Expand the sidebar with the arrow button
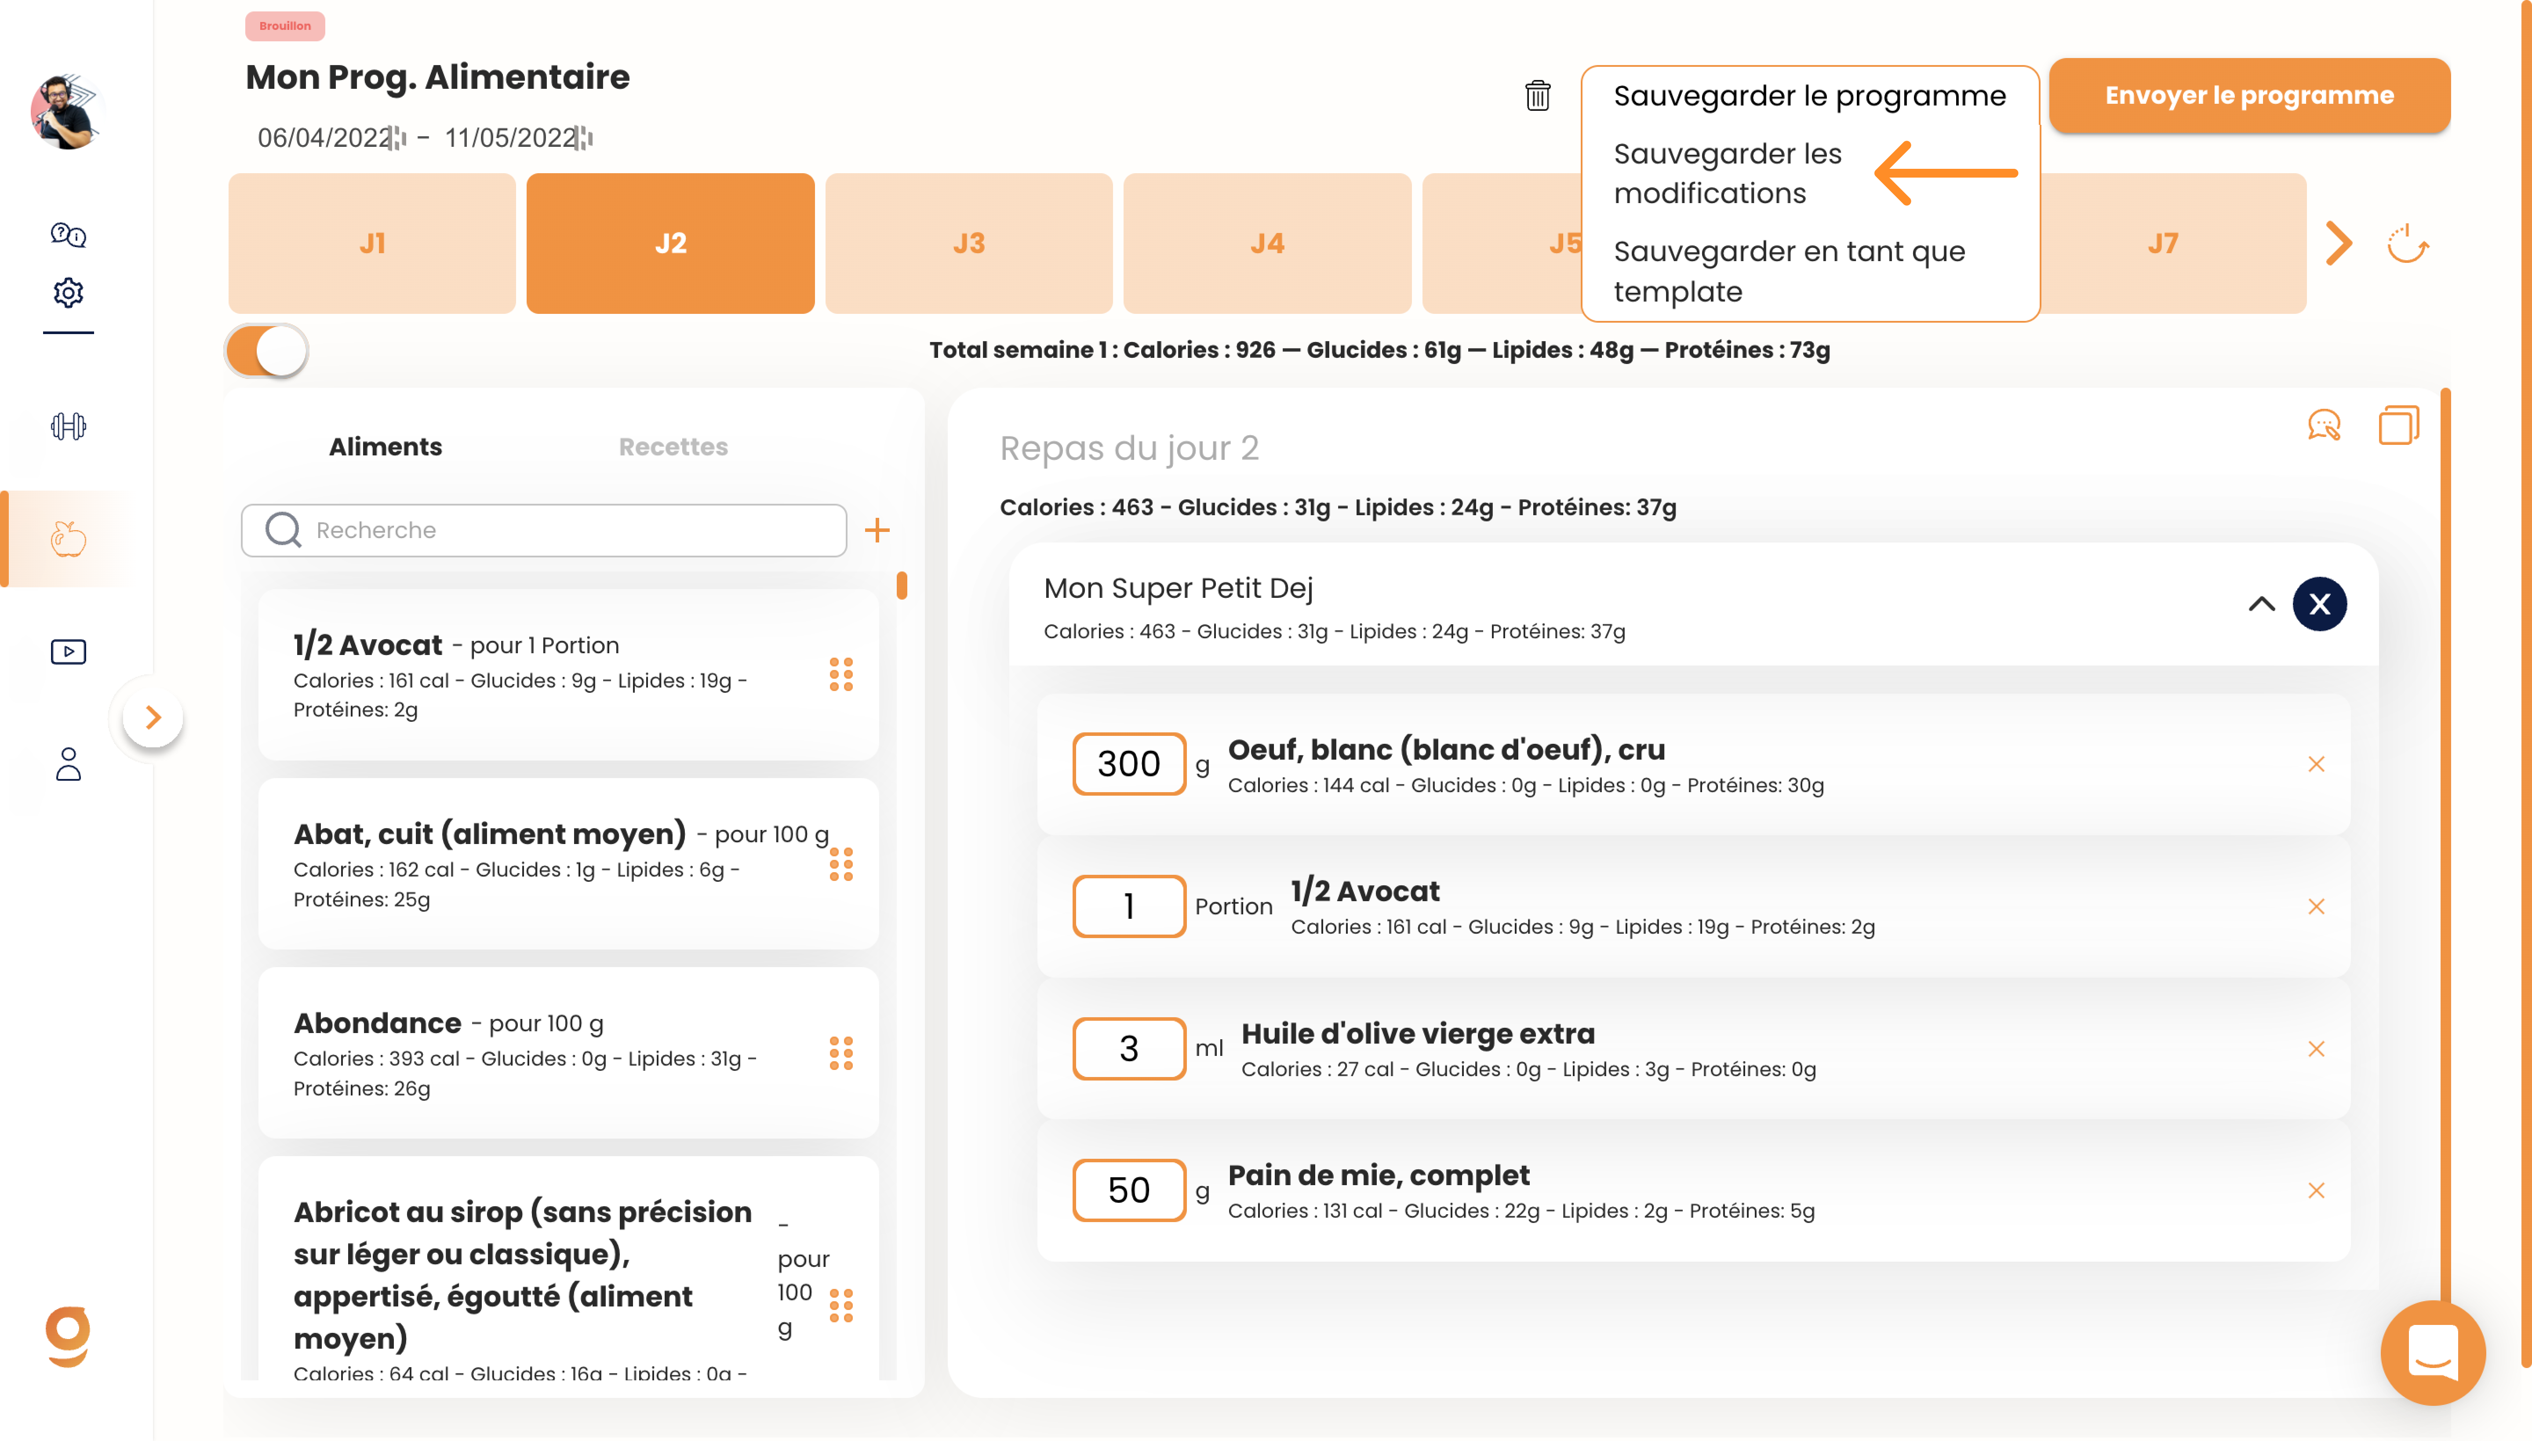The height and width of the screenshot is (1441, 2532). [153, 717]
